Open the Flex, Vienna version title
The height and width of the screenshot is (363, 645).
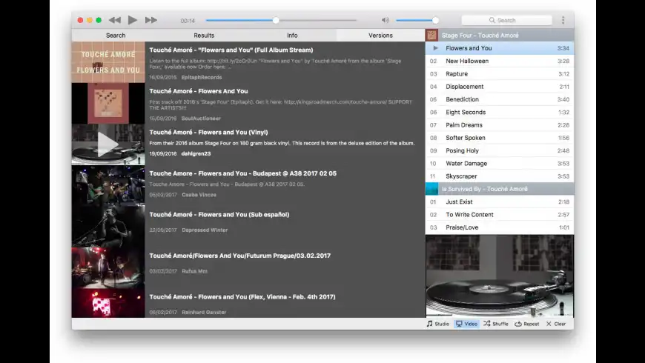(242, 297)
